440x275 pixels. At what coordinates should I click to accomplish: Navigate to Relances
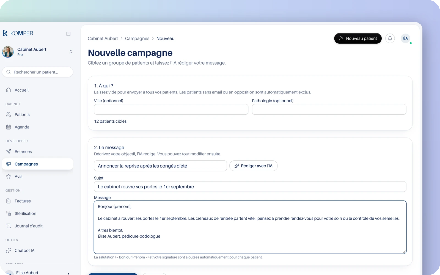(38, 152)
